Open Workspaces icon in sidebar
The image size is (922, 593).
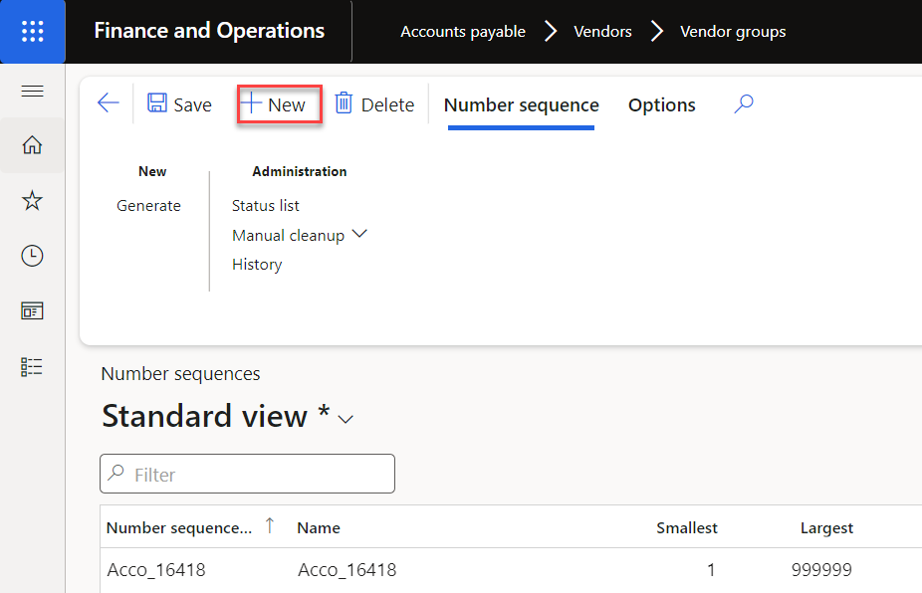[x=32, y=310]
